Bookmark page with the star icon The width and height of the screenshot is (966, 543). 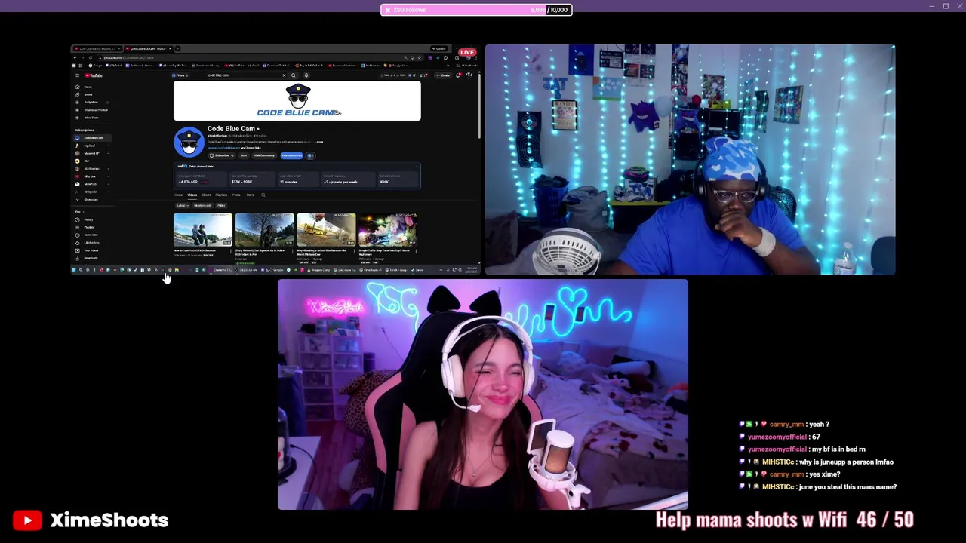tap(420, 58)
